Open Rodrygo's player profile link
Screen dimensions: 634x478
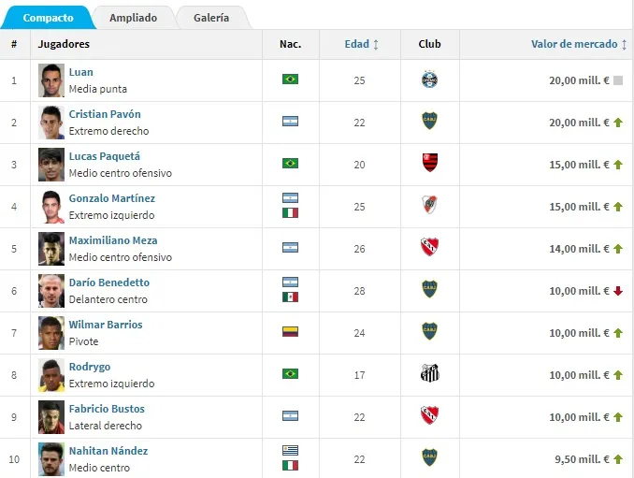click(x=90, y=367)
